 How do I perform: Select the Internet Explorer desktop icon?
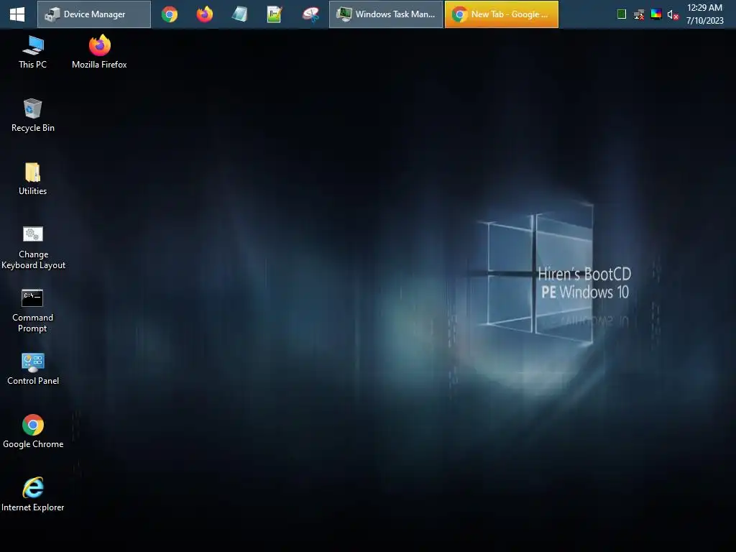point(33,494)
